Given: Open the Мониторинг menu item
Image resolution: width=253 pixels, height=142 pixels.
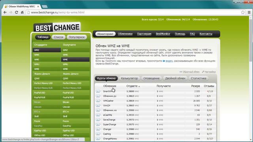Looking at the screenshot, I should click(x=106, y=34).
